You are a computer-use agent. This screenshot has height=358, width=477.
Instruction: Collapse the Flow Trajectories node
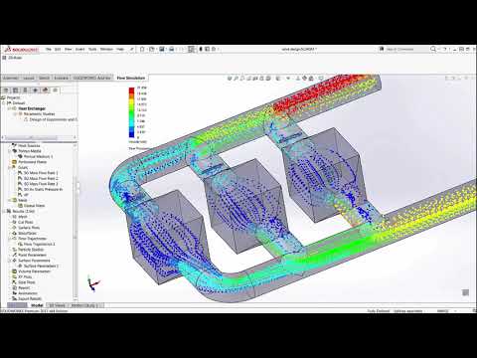point(9,239)
